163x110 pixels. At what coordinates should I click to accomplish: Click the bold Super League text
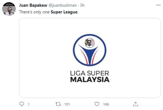click(64, 12)
